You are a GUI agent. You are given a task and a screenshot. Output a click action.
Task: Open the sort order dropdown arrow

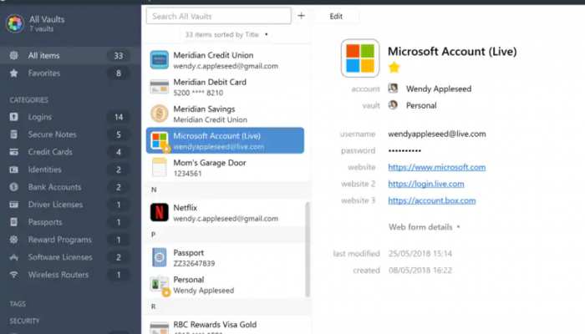click(267, 35)
